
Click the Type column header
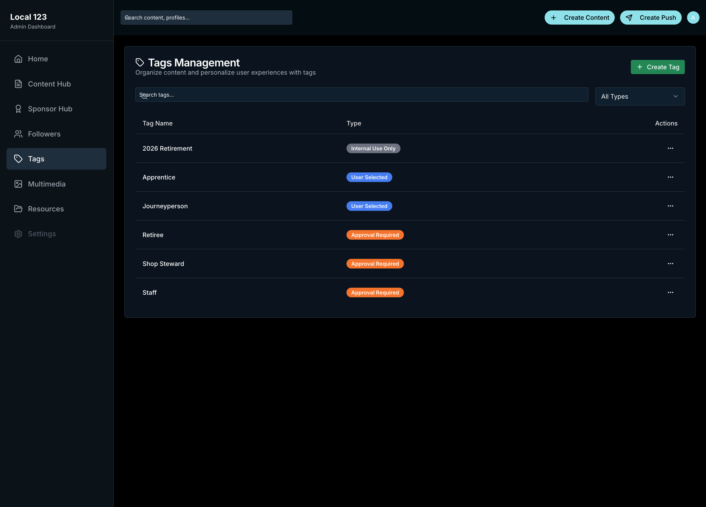click(x=354, y=123)
